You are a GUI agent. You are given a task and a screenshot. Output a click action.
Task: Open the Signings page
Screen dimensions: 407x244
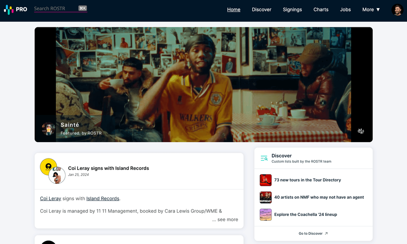[292, 10]
